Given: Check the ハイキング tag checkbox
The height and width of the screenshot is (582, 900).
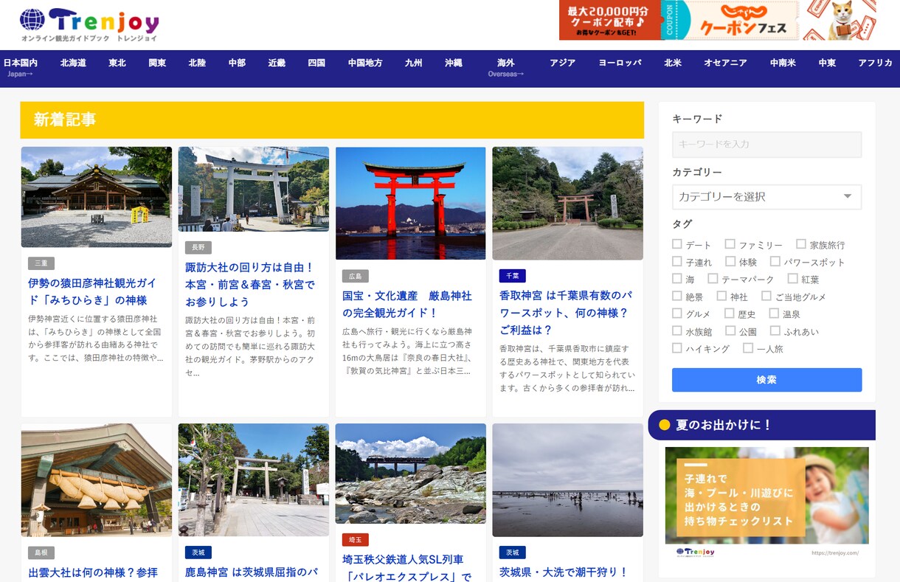Looking at the screenshot, I should click(677, 348).
